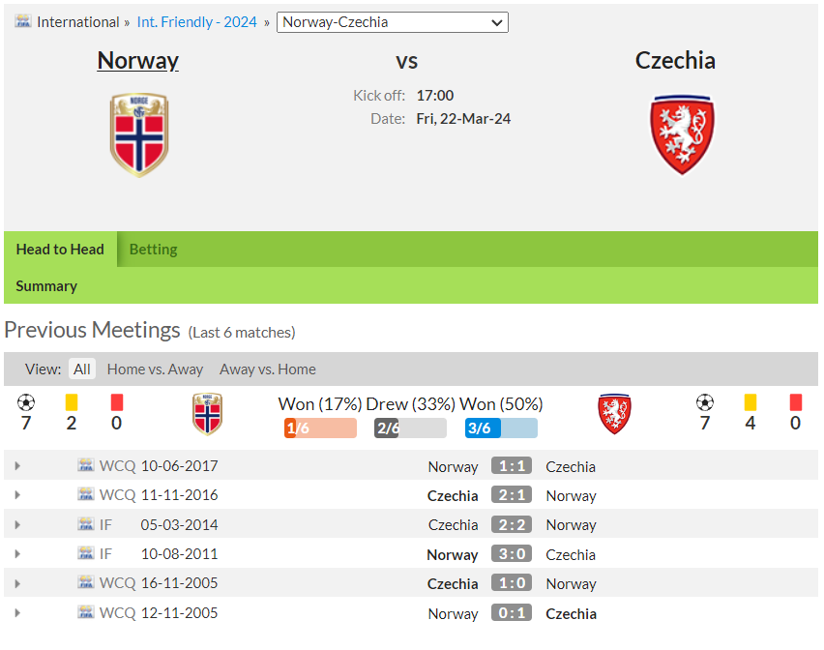
Task: Open the Betting tab
Action: coord(154,250)
